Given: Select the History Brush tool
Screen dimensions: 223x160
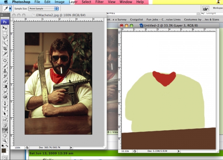Looking at the screenshot, I should coord(5,76).
